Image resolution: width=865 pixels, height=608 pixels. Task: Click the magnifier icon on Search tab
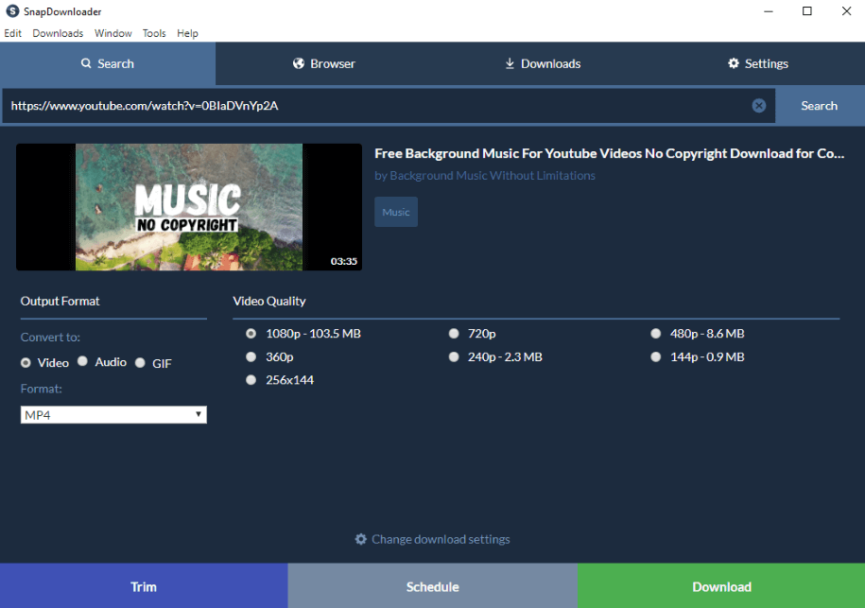pos(86,63)
